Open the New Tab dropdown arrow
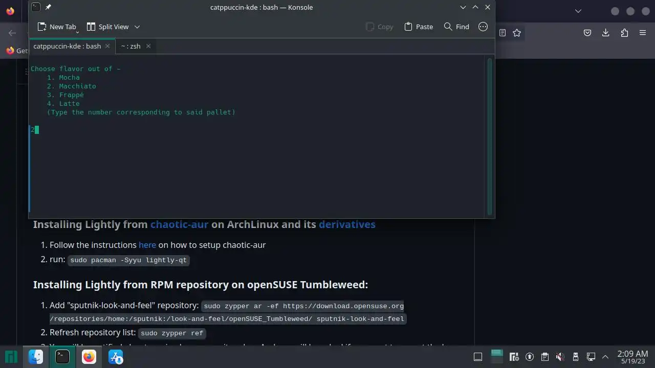655x368 pixels. [x=77, y=32]
